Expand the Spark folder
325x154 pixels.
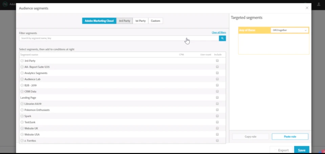[x=22, y=116]
